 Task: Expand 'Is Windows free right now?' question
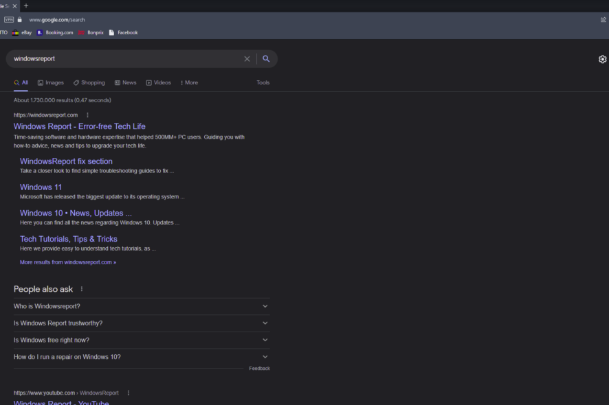[142, 340]
